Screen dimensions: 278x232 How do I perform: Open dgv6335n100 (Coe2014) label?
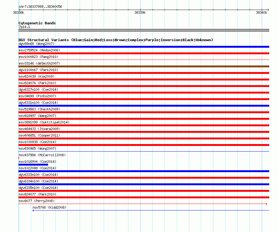(x=38, y=188)
